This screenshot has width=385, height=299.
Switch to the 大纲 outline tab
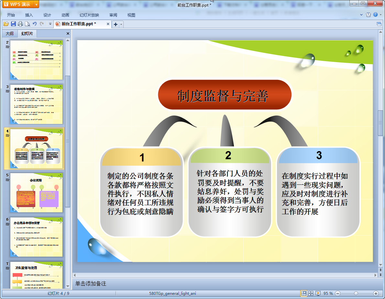[x=10, y=34]
